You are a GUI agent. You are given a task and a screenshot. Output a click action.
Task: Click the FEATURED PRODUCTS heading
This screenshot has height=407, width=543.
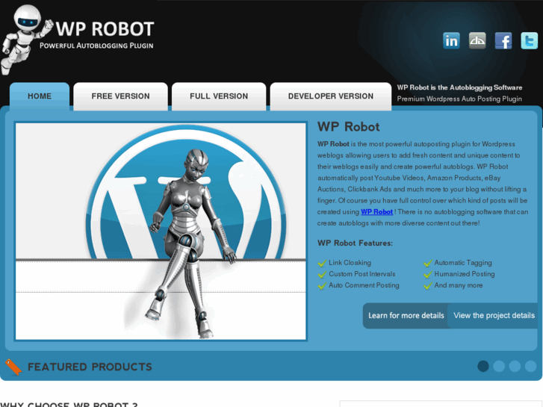coord(90,367)
